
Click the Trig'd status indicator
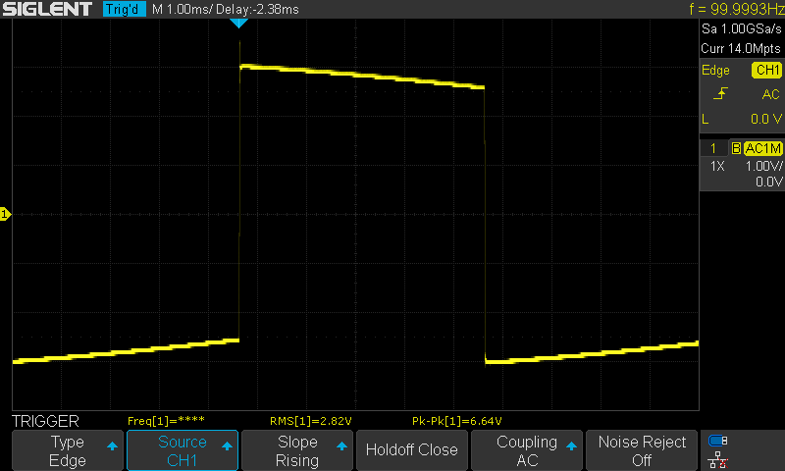pyautogui.click(x=125, y=9)
